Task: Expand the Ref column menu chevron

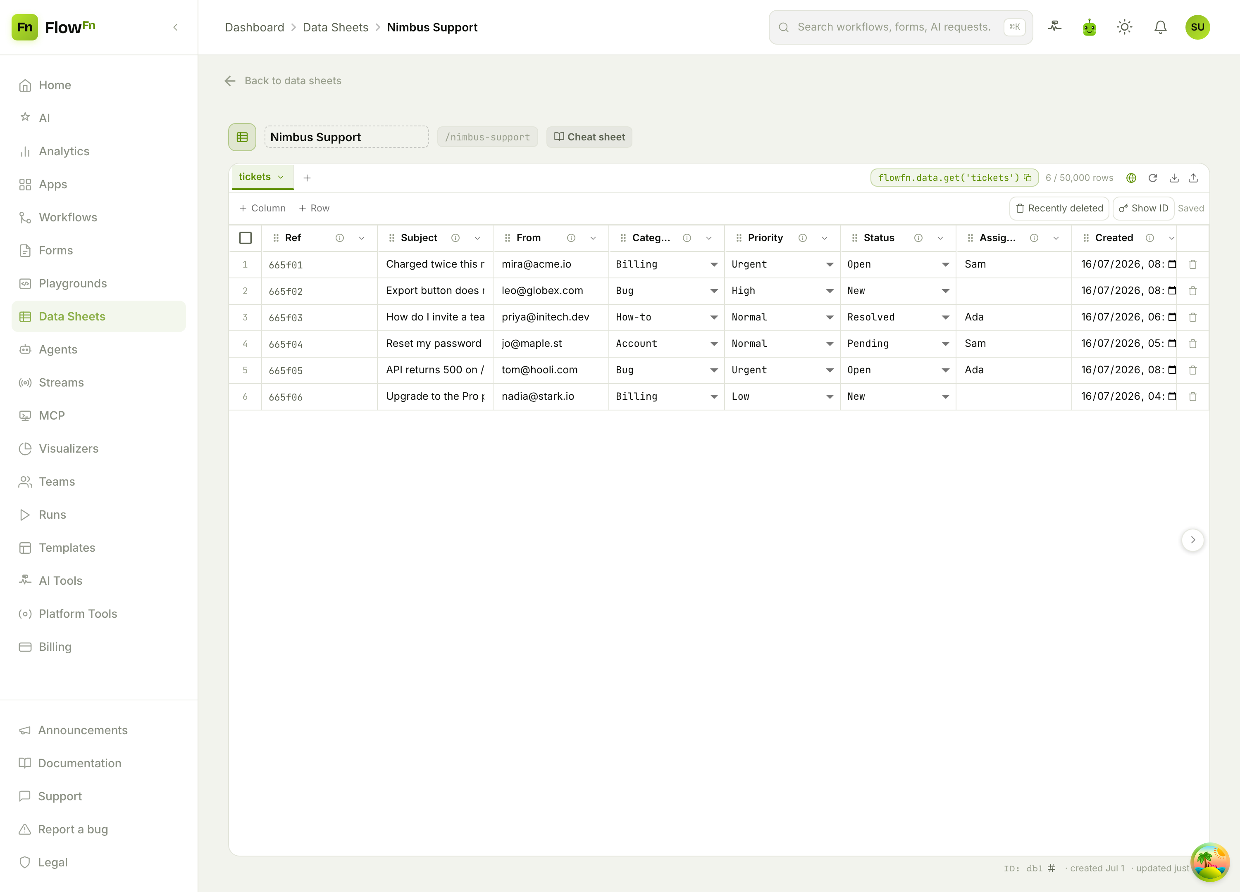Action: point(361,238)
